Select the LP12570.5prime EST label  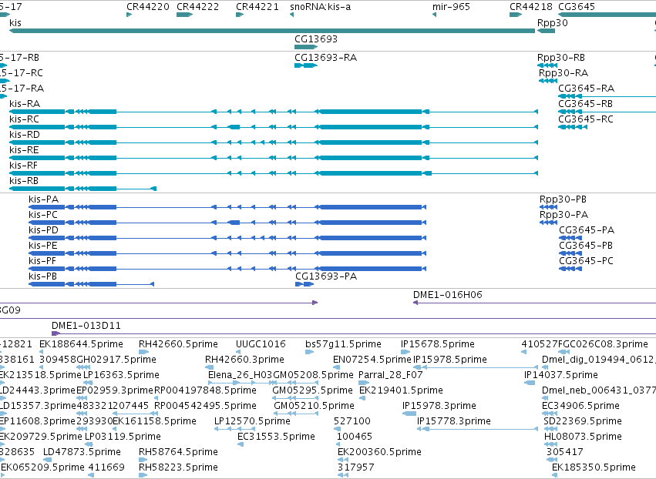point(252,422)
